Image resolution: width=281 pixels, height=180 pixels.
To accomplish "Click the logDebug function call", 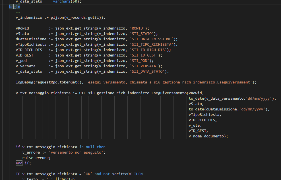I will pos(24,82).
